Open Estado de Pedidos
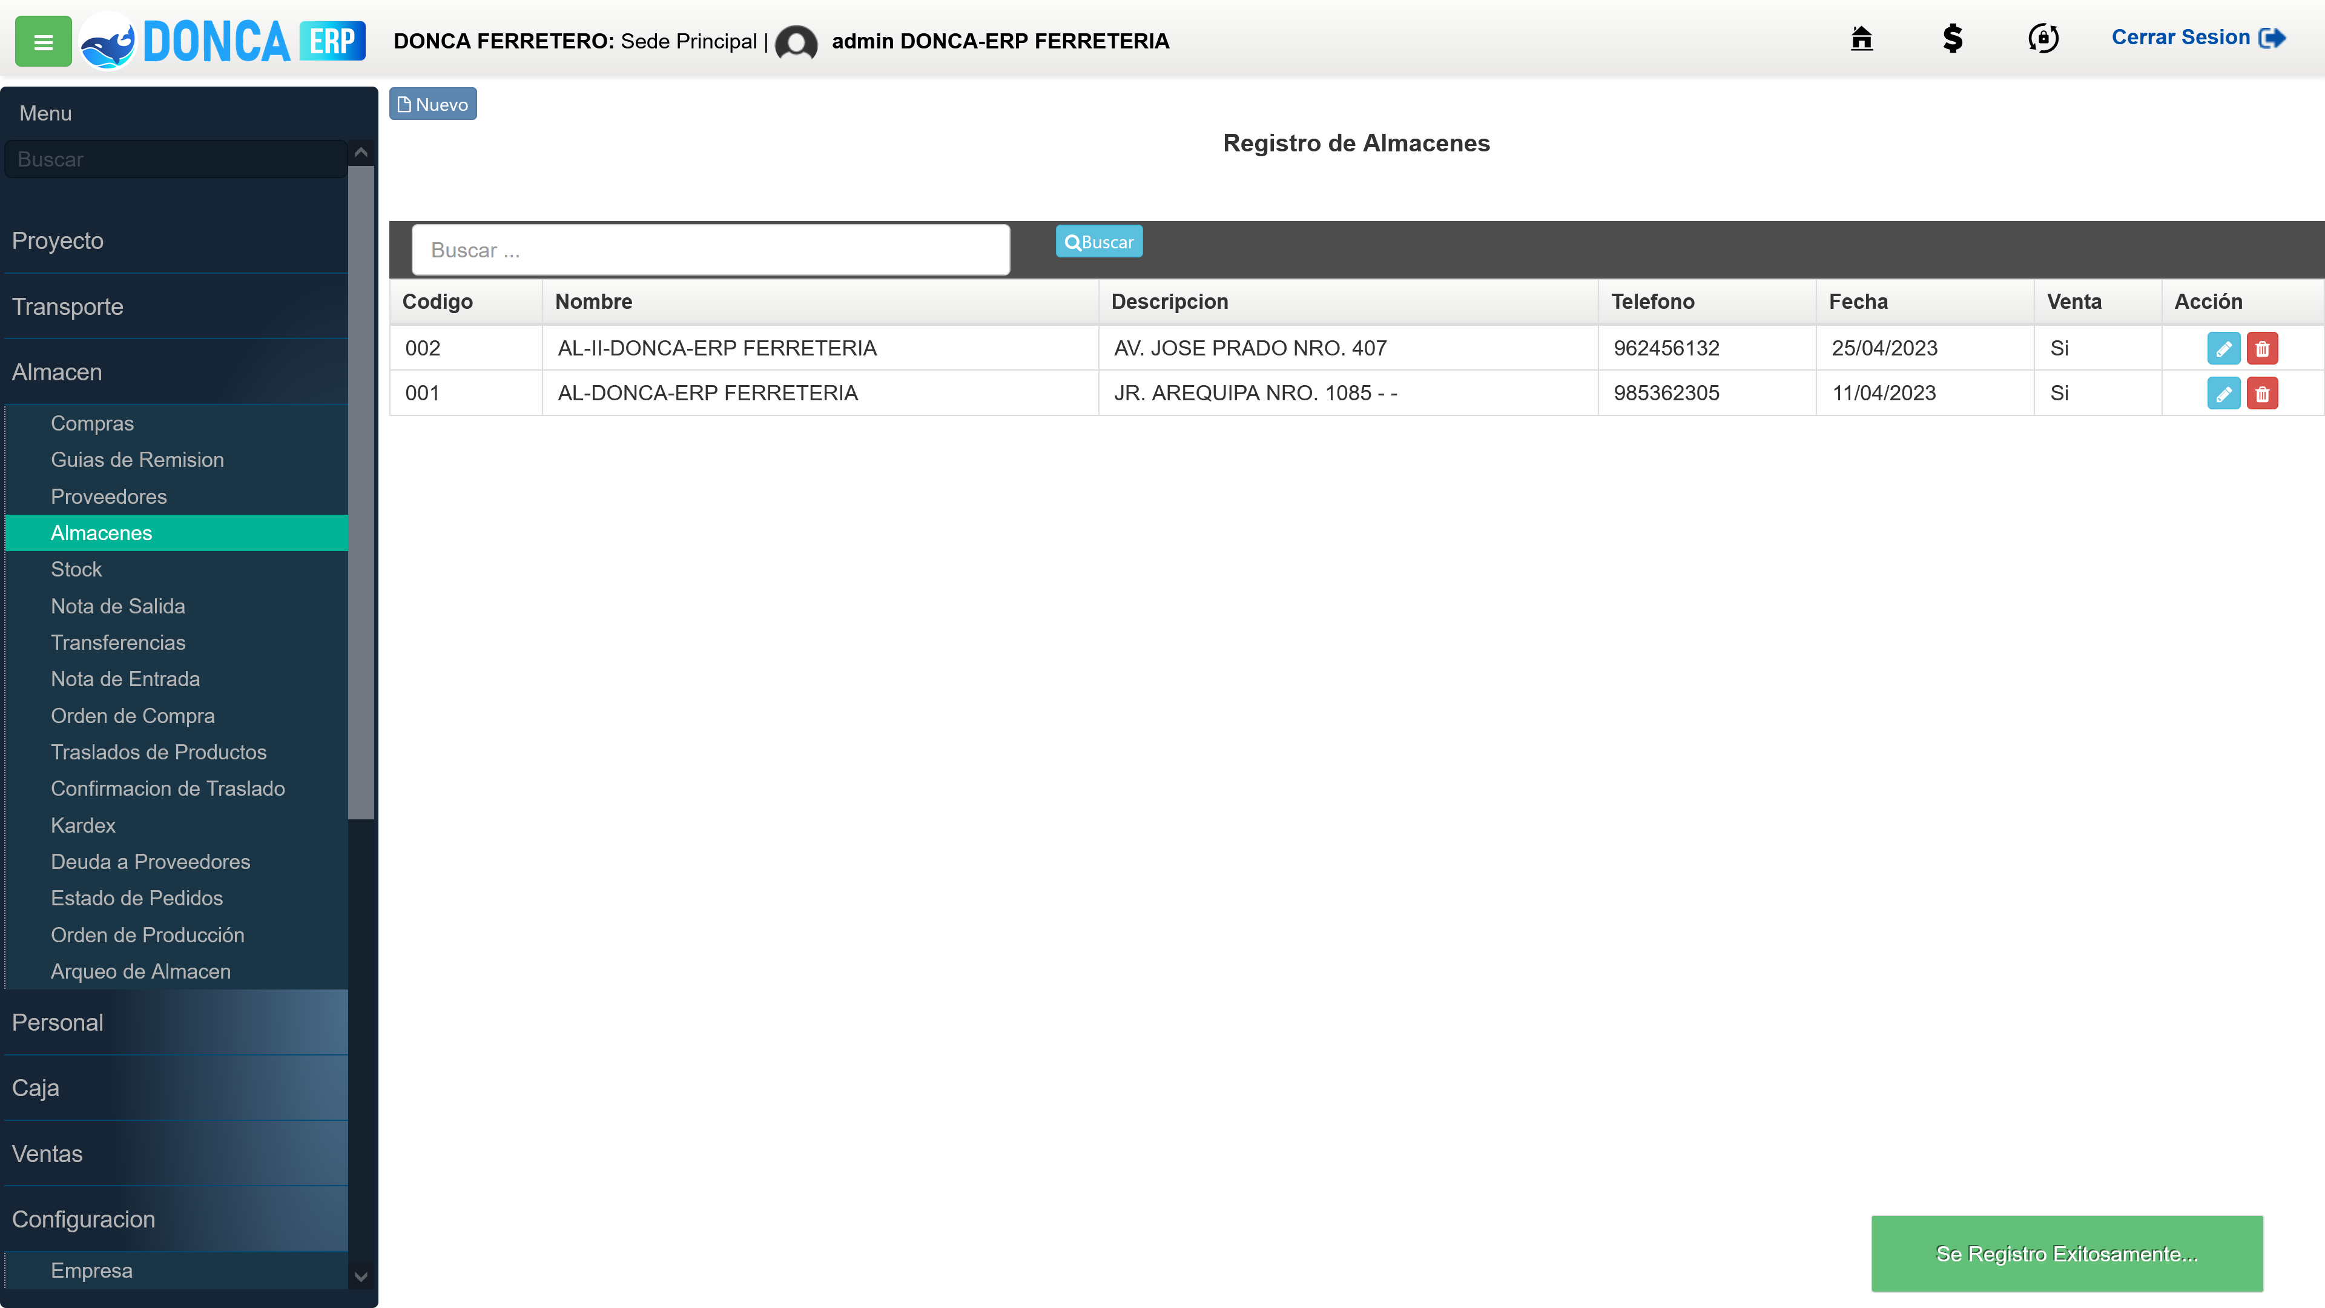This screenshot has width=2325, height=1308. point(176,898)
